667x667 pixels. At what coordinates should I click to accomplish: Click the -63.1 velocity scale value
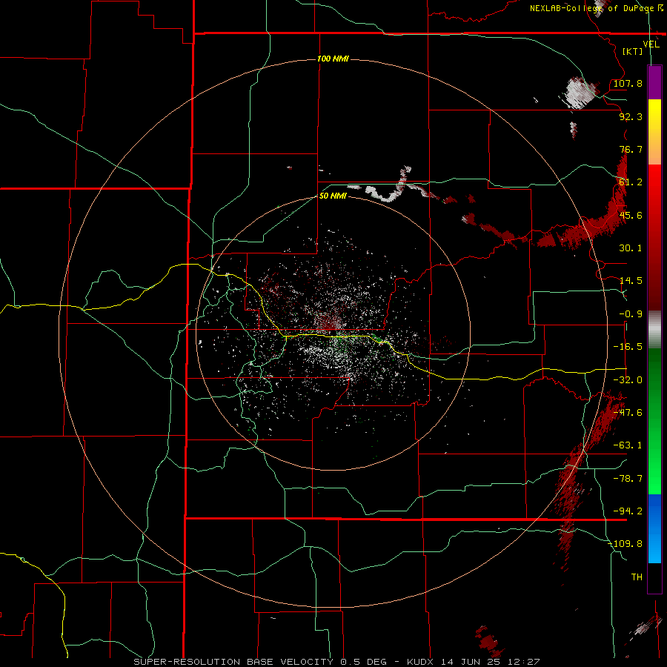pos(628,445)
